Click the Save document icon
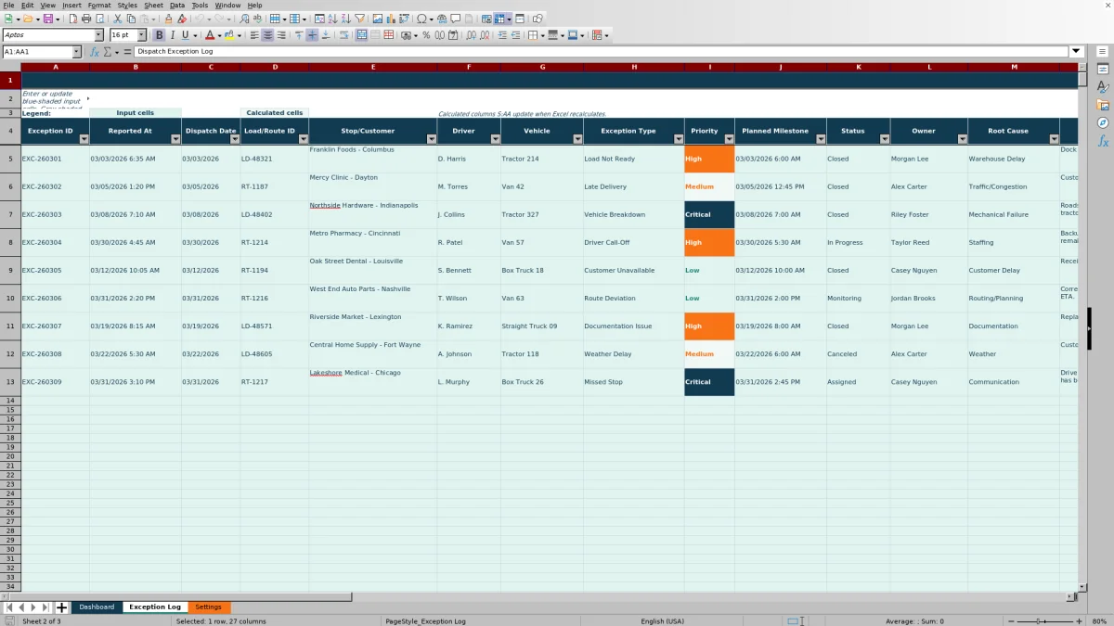The height and width of the screenshot is (626, 1114). point(47,19)
